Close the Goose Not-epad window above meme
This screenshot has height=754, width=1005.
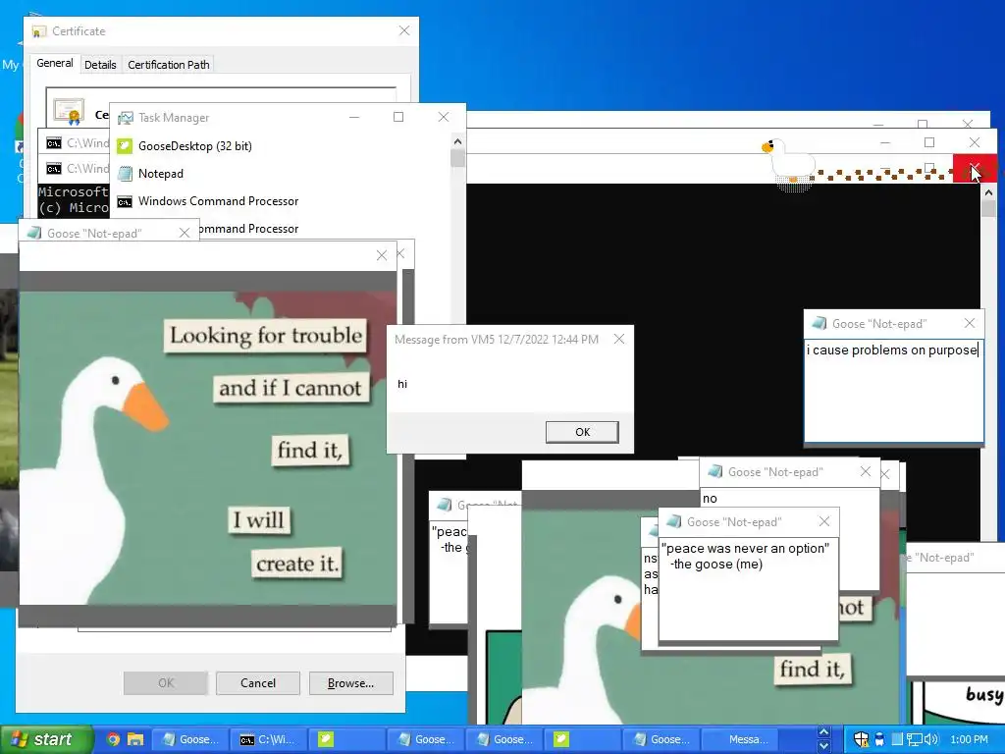185,233
